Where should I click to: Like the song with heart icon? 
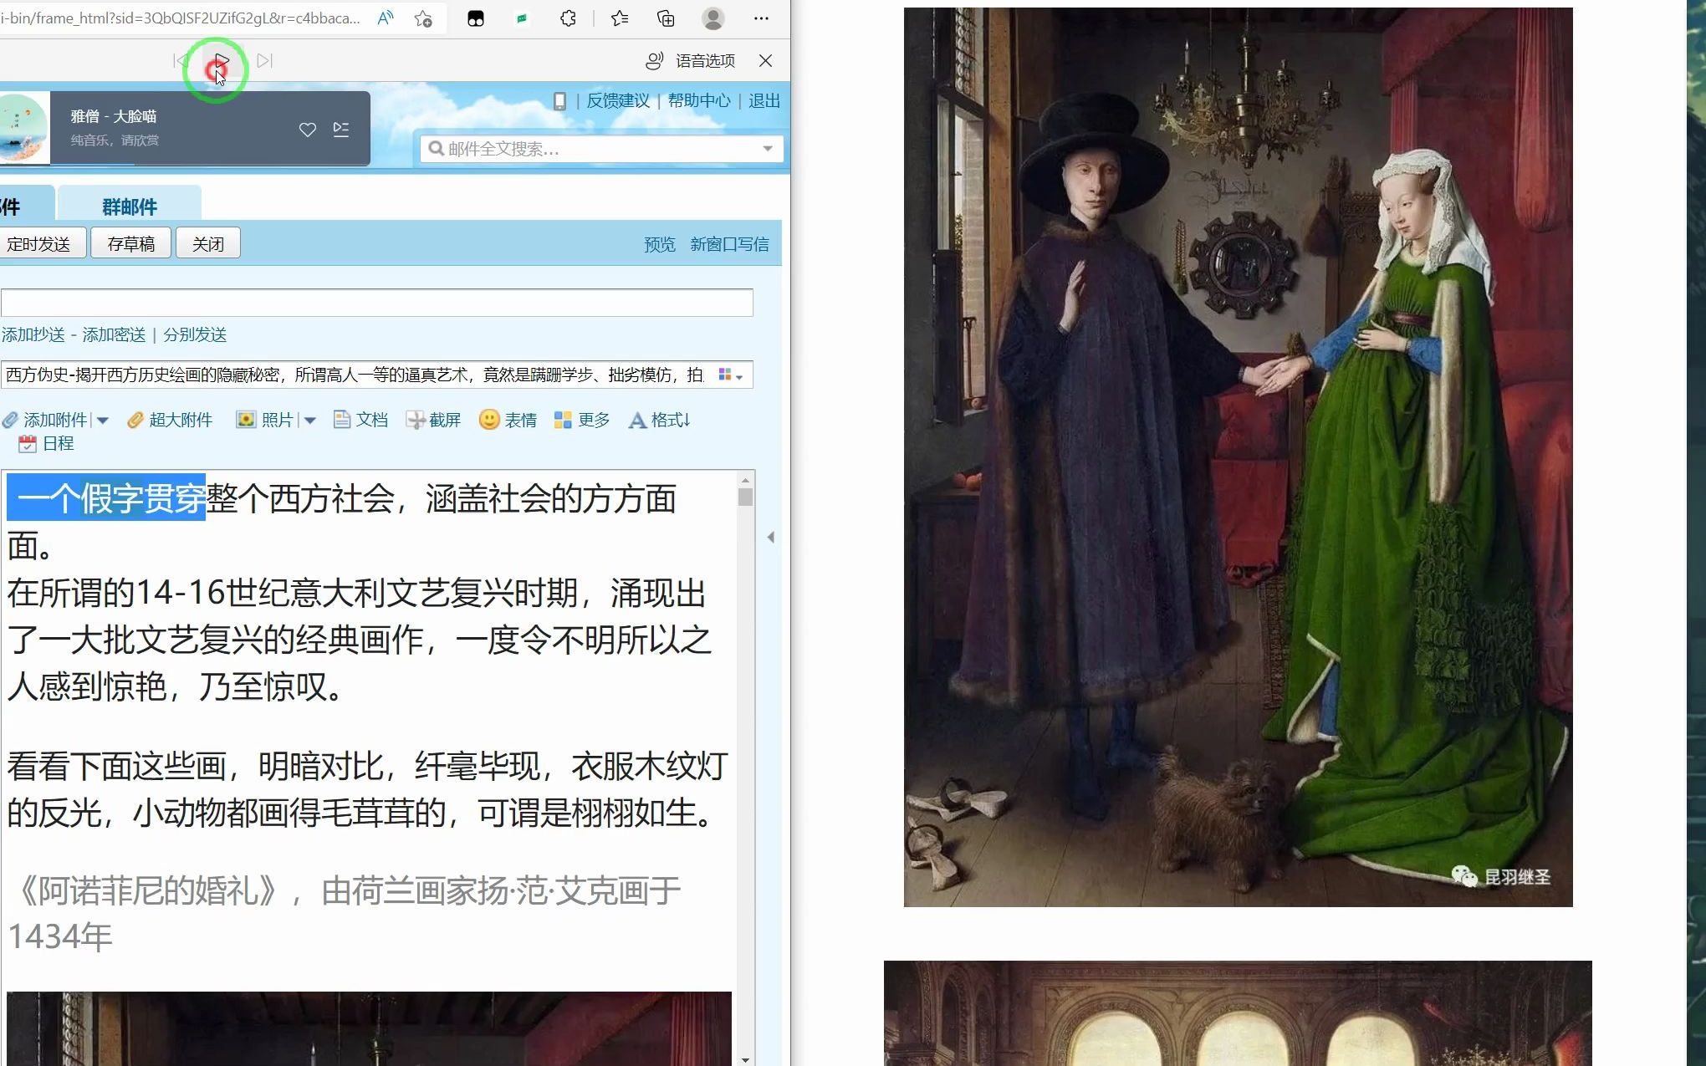[308, 130]
